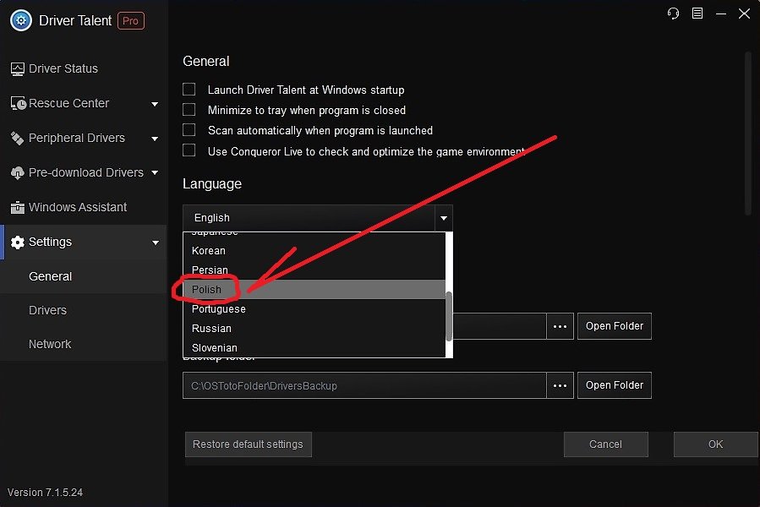760x507 pixels.
Task: Click the Driver Talent gear logo
Action: coord(21,20)
